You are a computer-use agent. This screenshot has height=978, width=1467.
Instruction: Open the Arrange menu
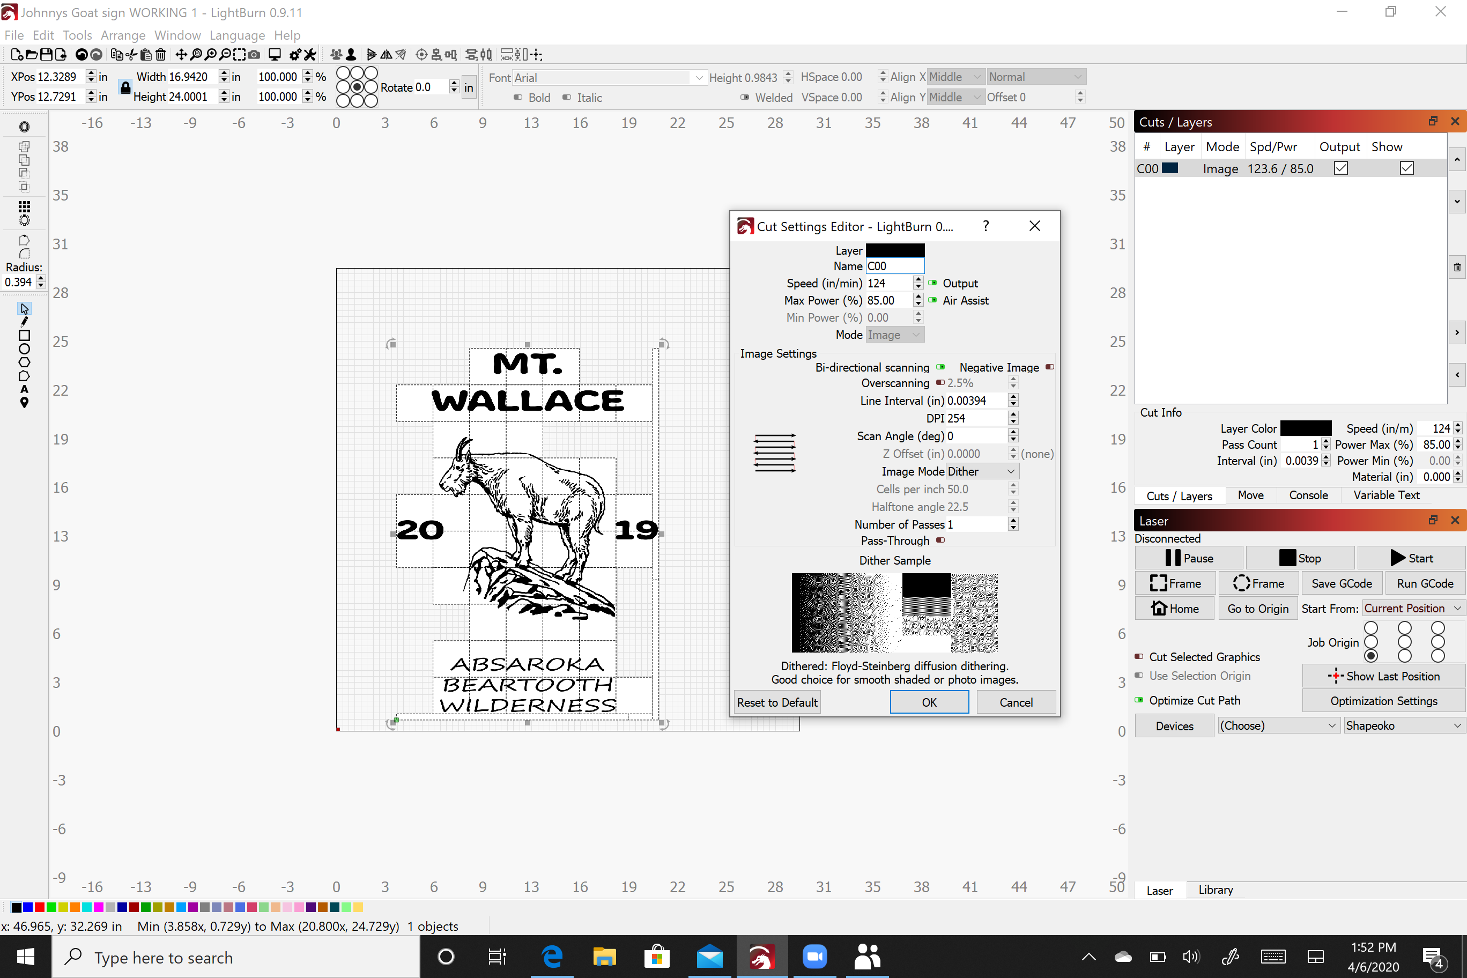123,35
